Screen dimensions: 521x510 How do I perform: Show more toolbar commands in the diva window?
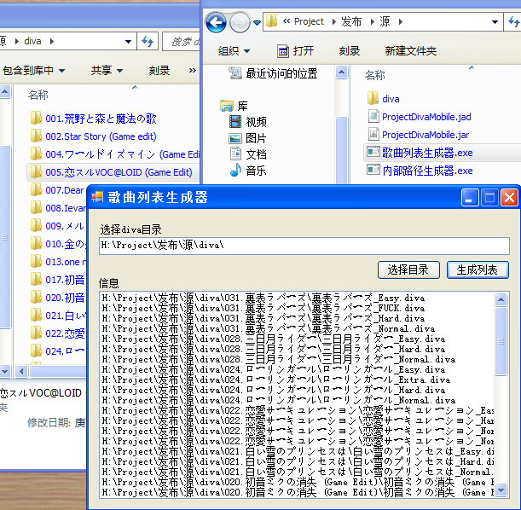tap(193, 71)
